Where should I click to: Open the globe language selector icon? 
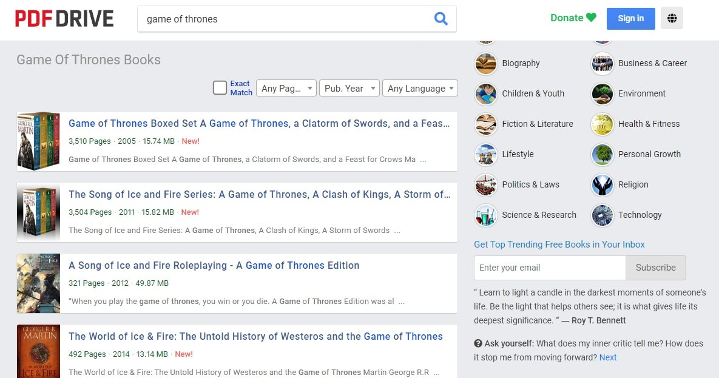(x=672, y=18)
